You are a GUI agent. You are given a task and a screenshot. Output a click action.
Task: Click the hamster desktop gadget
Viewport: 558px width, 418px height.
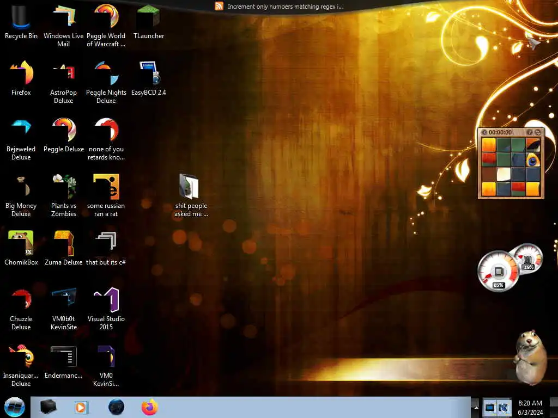click(x=531, y=357)
